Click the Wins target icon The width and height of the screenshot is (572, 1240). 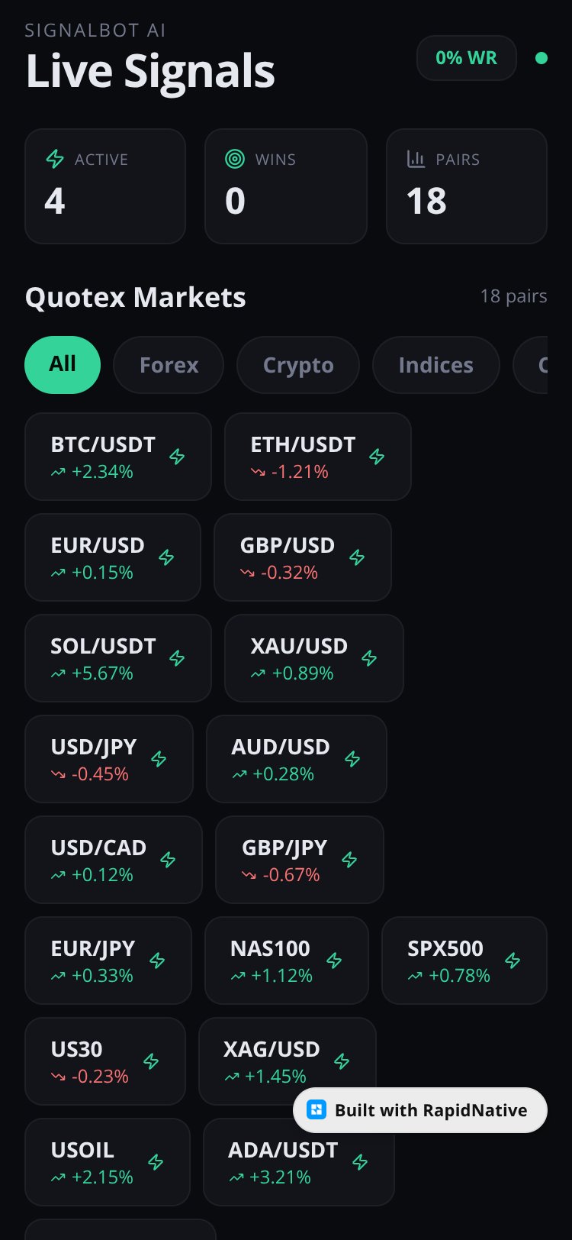235,159
